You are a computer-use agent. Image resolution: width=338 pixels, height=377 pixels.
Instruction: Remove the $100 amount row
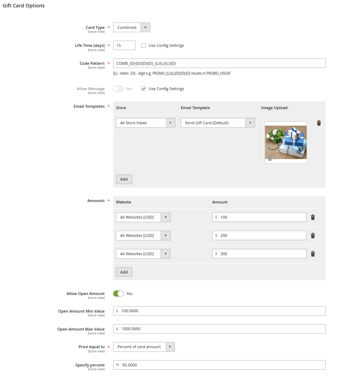313,217
